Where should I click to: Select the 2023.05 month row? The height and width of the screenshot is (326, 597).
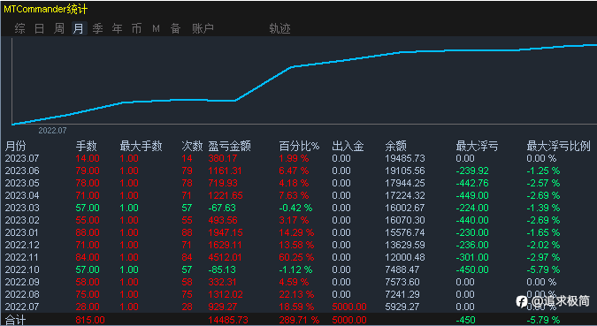coord(299,183)
